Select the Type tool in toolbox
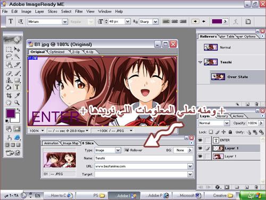Screen dimensions: 266x200 click(x=17, y=87)
